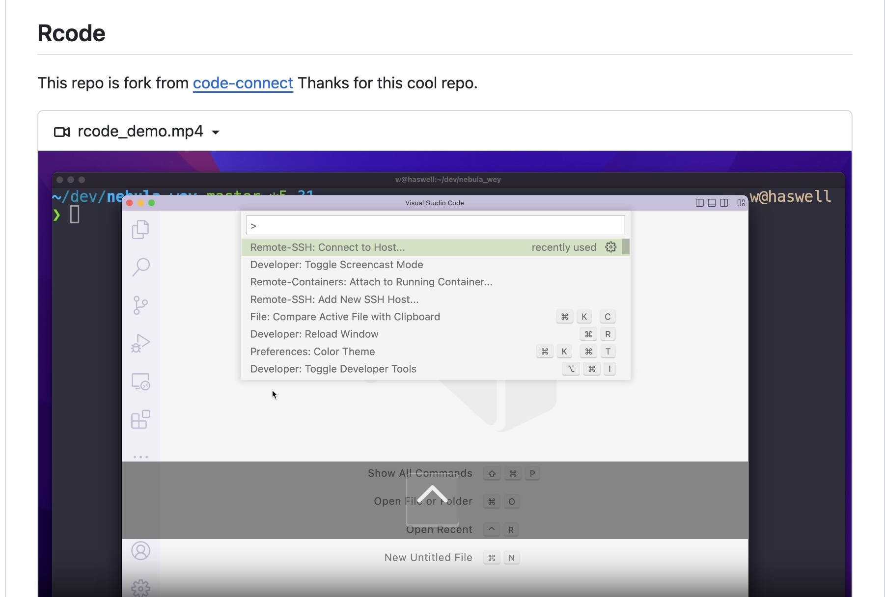This screenshot has height=597, width=885.
Task: Click the New Untitled File label
Action: 428,558
